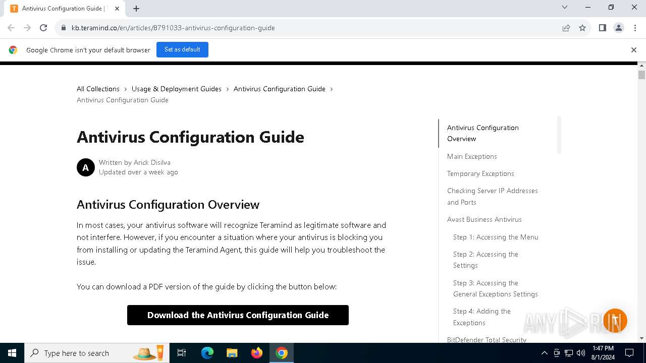Screen dimensions: 646x363
Task: Click the page vertical scrollbar thumb
Action: 641,75
